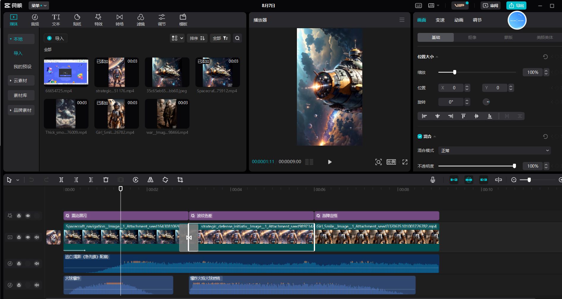The width and height of the screenshot is (562, 299).
Task: Open the 转场 transitions panel
Action: pos(119,20)
